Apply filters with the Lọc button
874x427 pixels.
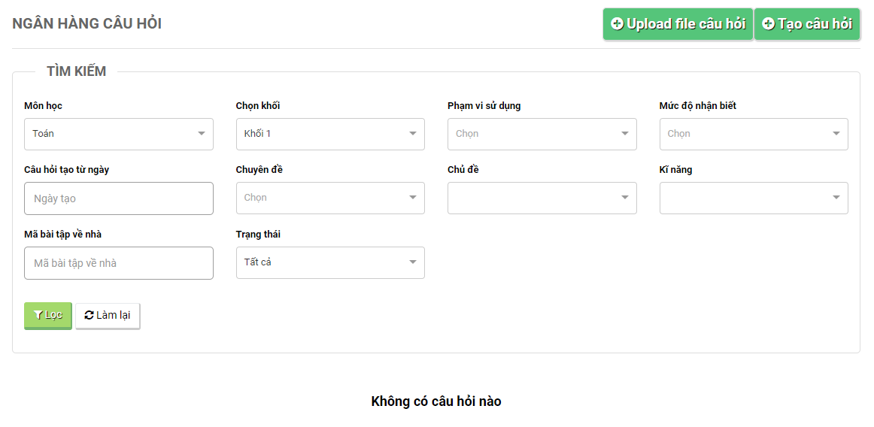48,315
